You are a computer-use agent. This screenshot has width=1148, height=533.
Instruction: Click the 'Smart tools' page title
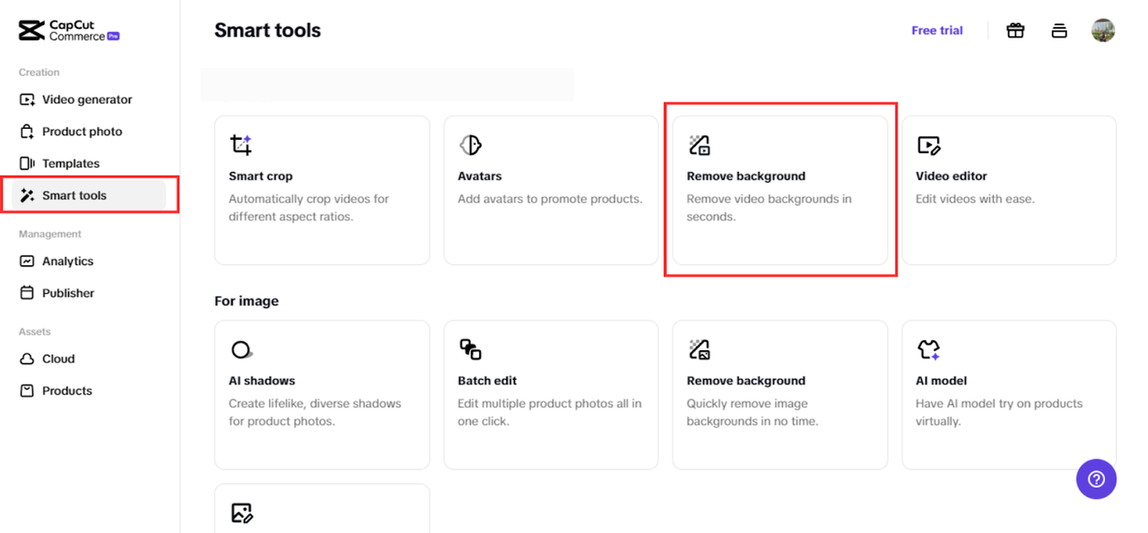(267, 30)
